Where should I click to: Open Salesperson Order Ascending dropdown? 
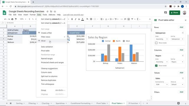[x=162, y=39]
